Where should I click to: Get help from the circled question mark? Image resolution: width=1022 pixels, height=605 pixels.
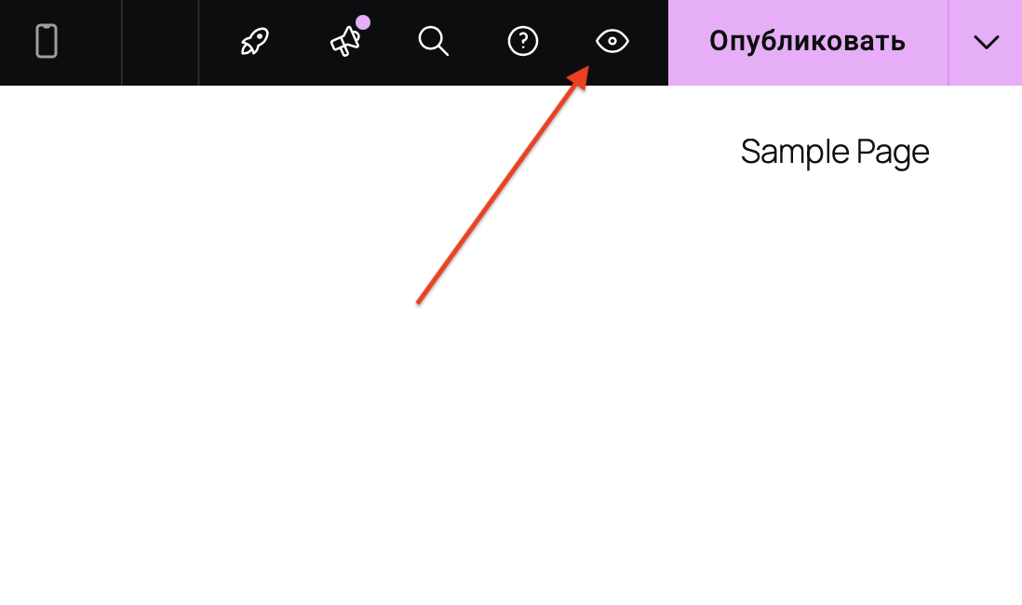click(x=523, y=41)
